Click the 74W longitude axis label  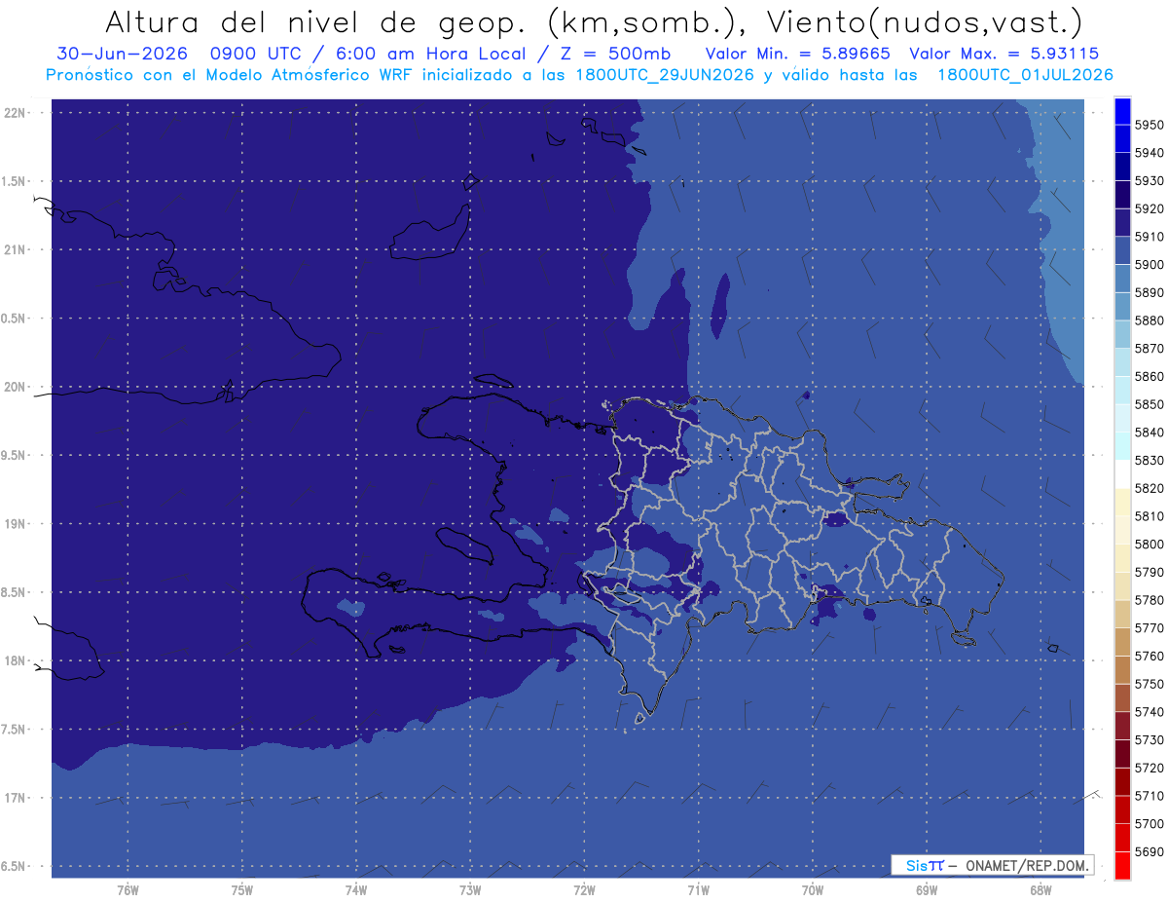point(356,890)
